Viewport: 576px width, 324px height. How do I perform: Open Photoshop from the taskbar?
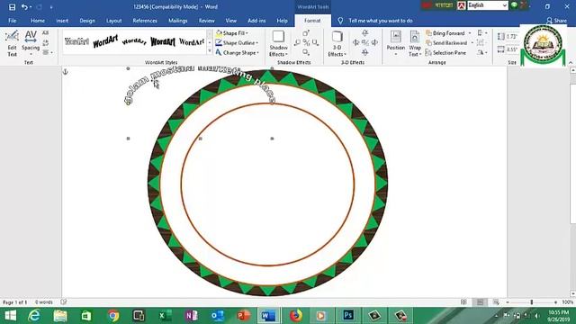(x=348, y=316)
